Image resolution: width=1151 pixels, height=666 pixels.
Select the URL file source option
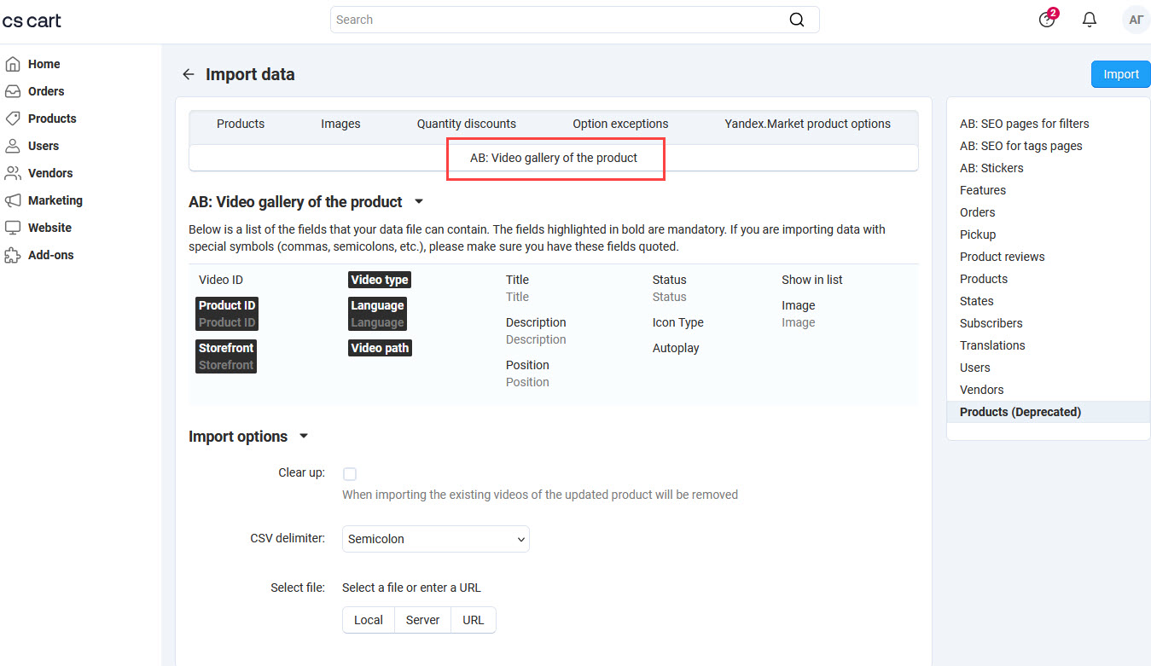474,620
